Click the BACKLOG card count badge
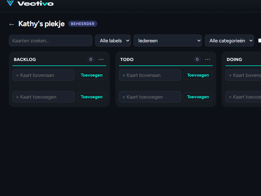Screen dimensions: 261x196 91,59
